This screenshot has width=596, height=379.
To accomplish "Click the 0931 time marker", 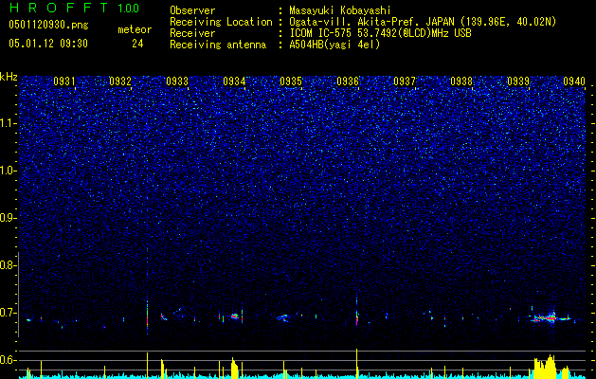I will (63, 81).
